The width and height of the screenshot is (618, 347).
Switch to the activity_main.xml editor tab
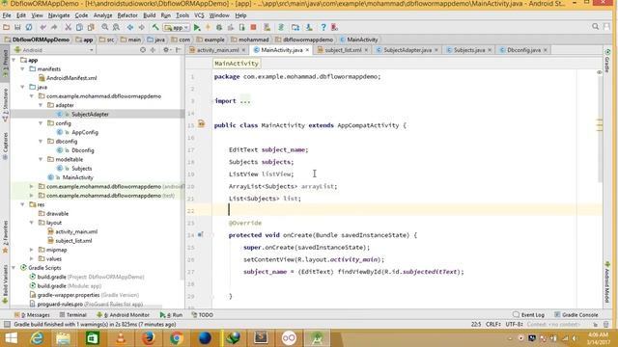pos(217,50)
